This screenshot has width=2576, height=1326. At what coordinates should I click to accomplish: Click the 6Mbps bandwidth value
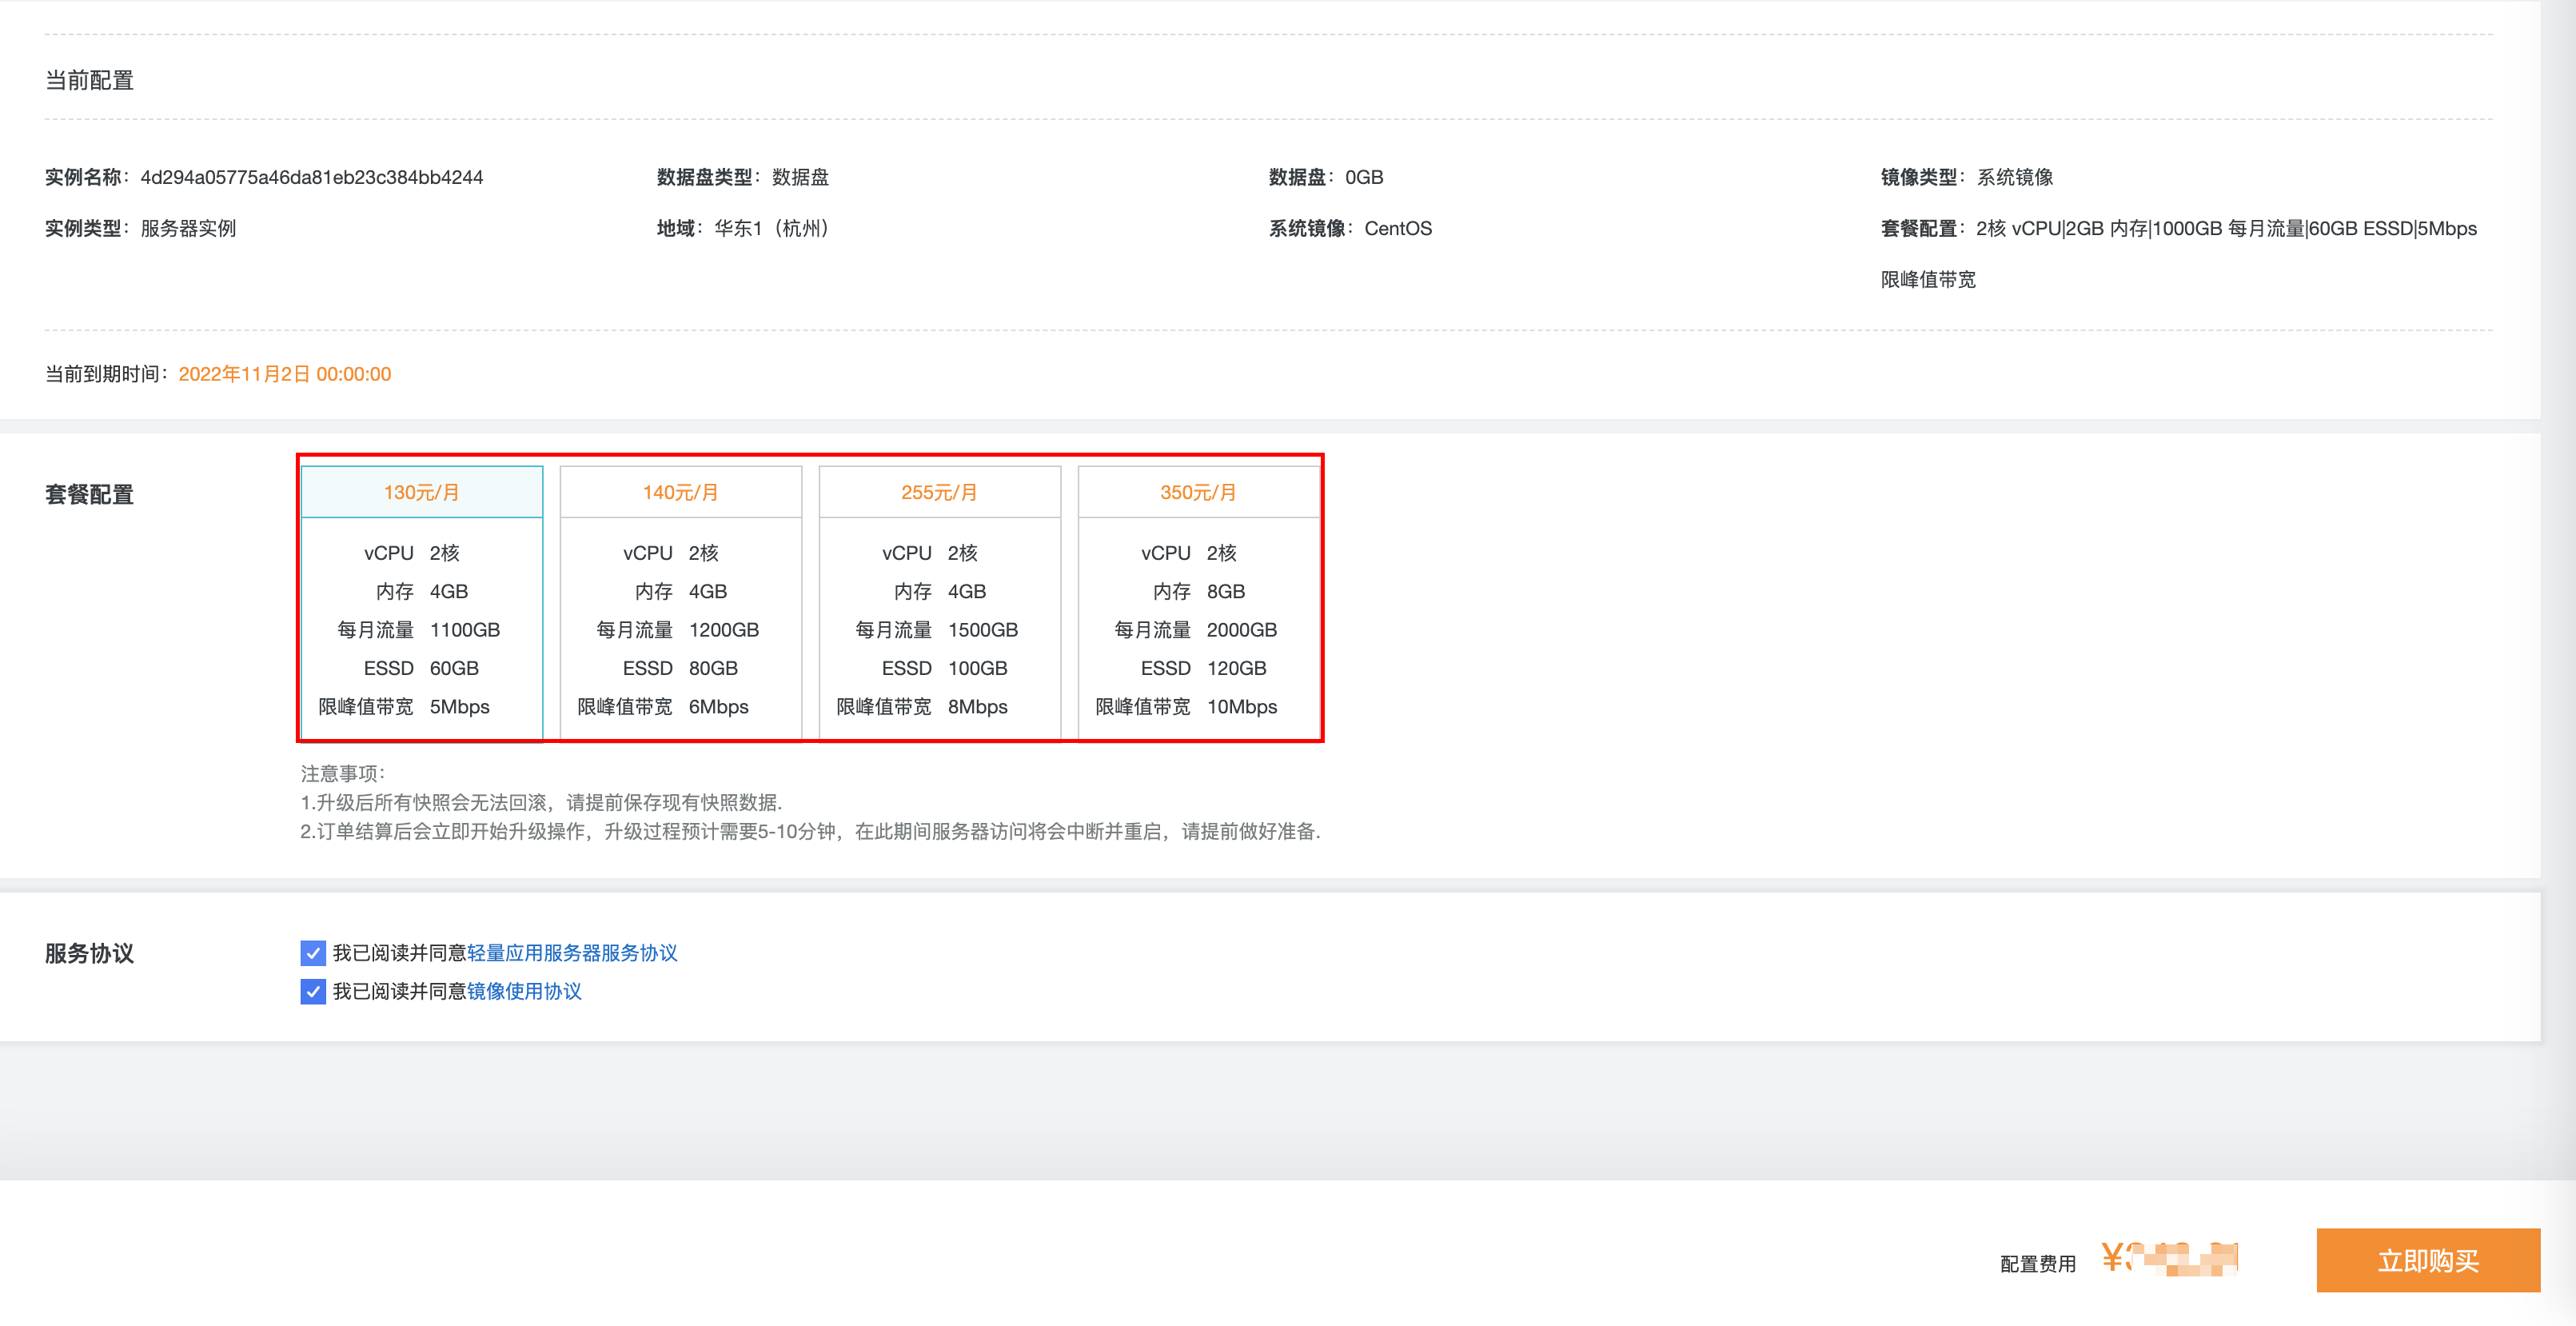coord(718,707)
